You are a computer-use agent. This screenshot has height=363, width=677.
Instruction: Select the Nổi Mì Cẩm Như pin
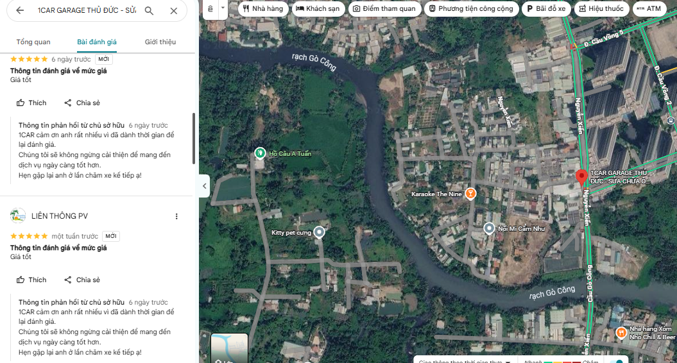[489, 228]
